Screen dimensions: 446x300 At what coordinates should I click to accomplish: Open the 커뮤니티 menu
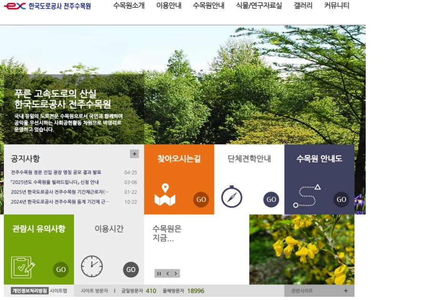click(336, 5)
